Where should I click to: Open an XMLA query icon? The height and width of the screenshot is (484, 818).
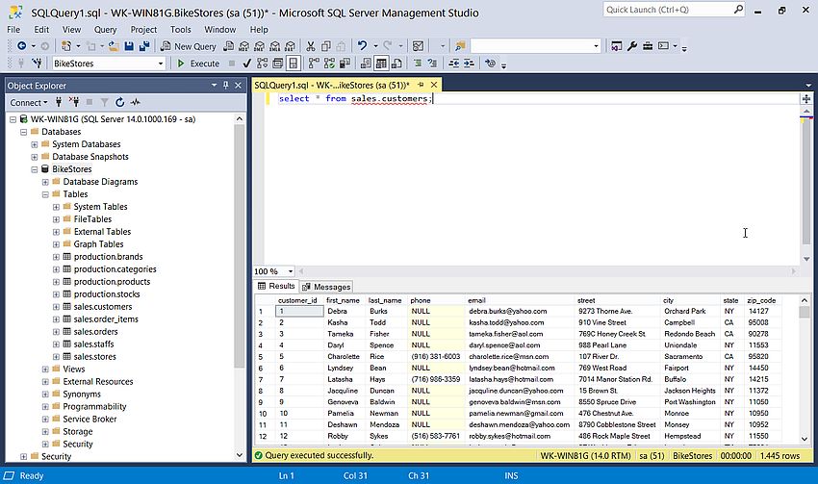point(275,46)
